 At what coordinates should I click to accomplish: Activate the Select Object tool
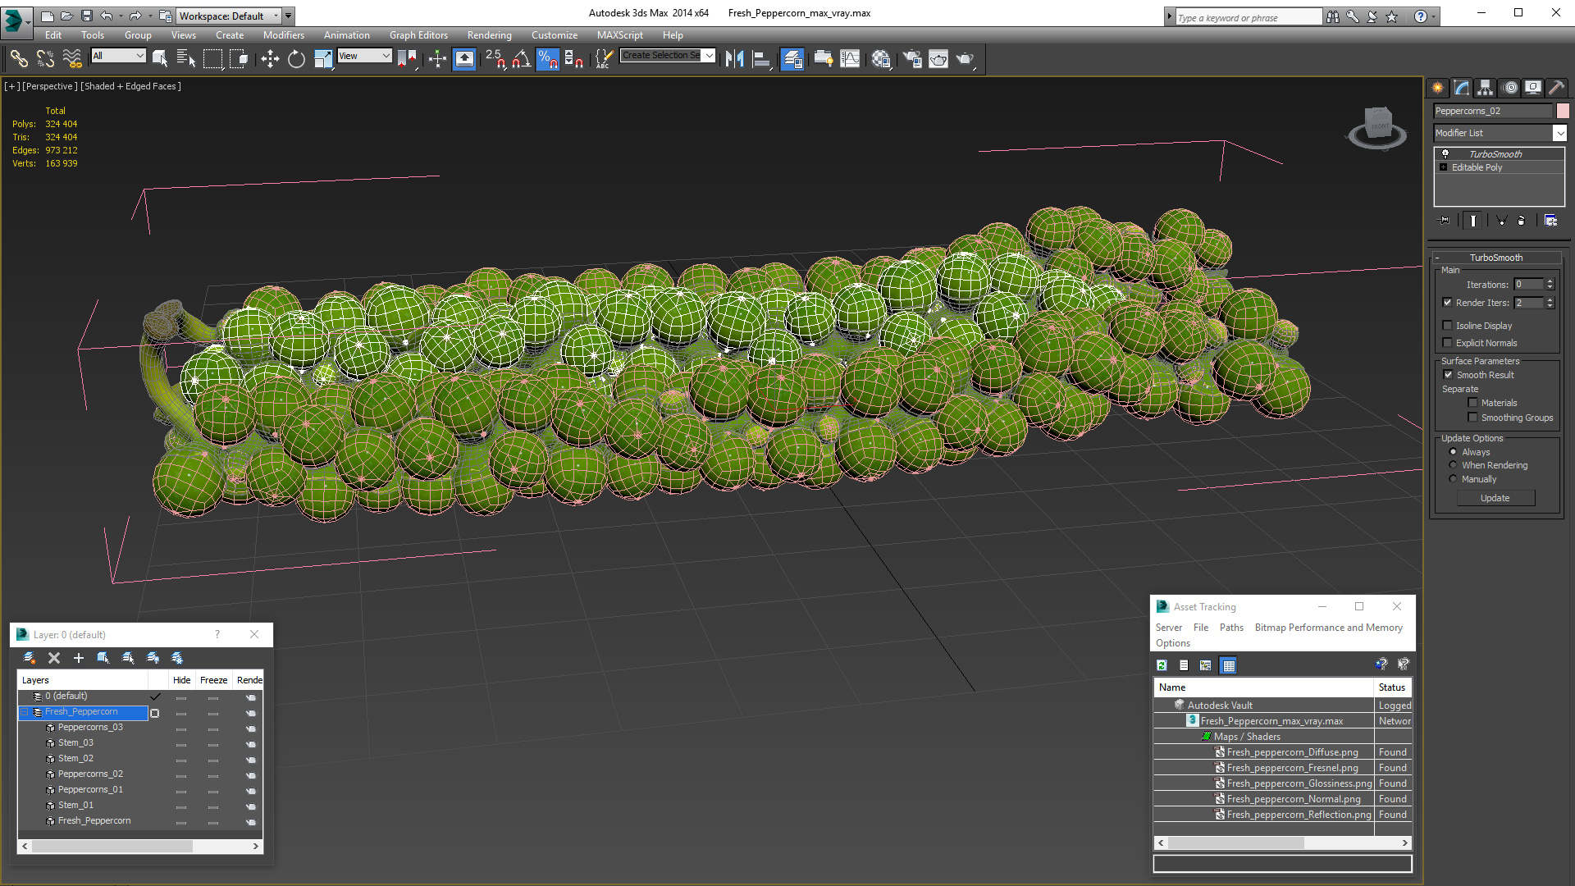(160, 58)
